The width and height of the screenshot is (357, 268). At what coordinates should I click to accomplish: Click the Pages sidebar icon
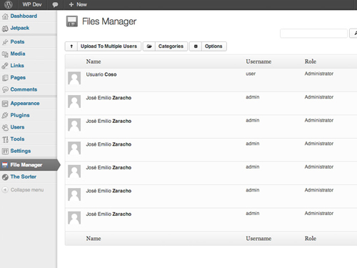tap(5, 78)
